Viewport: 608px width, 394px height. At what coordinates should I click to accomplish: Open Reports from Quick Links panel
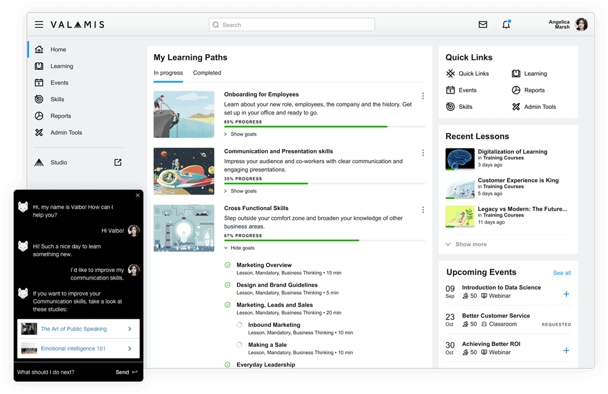534,90
